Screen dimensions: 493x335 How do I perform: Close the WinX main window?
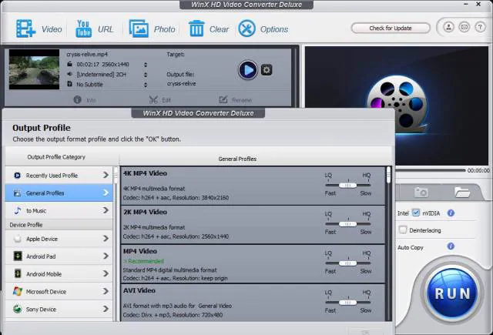(x=478, y=4)
